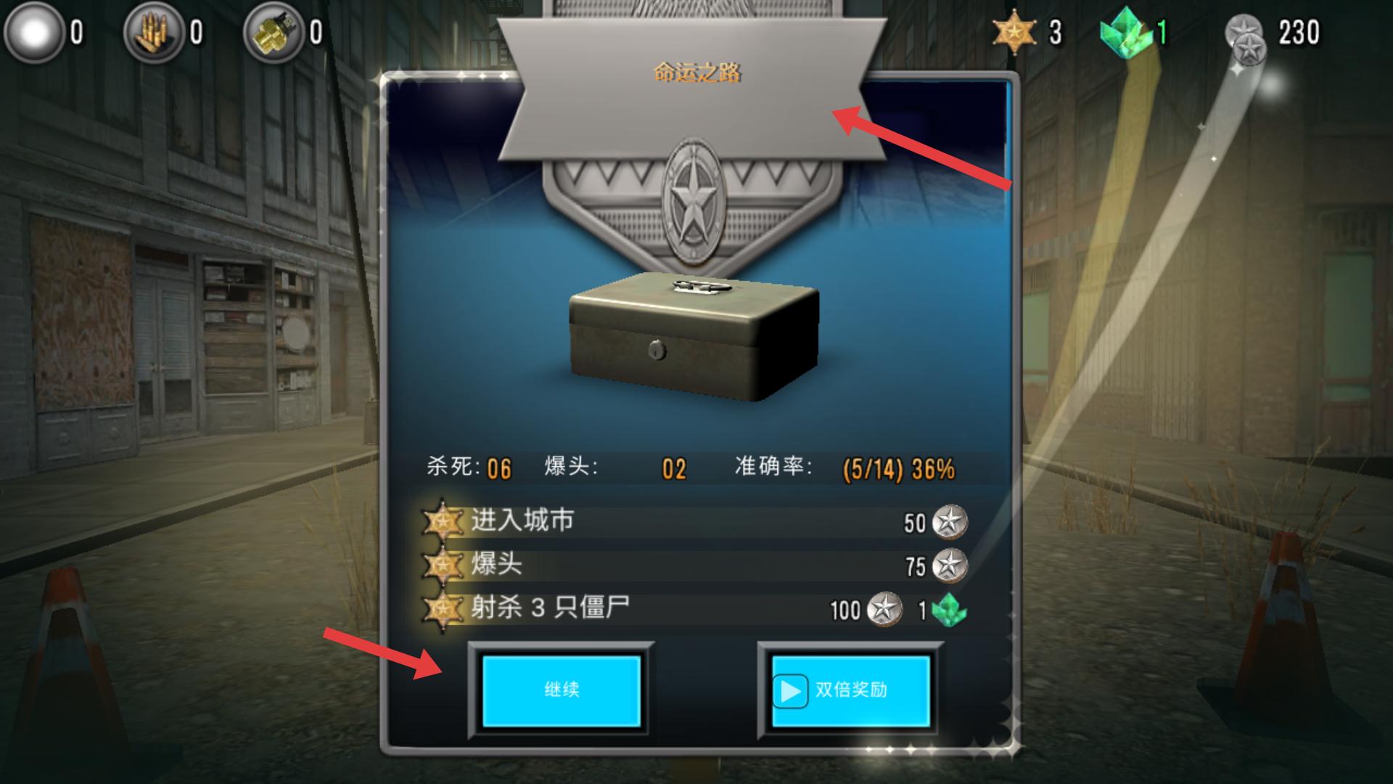
Task: Select the 射杀 3 只僵尸 objective row
Action: (695, 609)
